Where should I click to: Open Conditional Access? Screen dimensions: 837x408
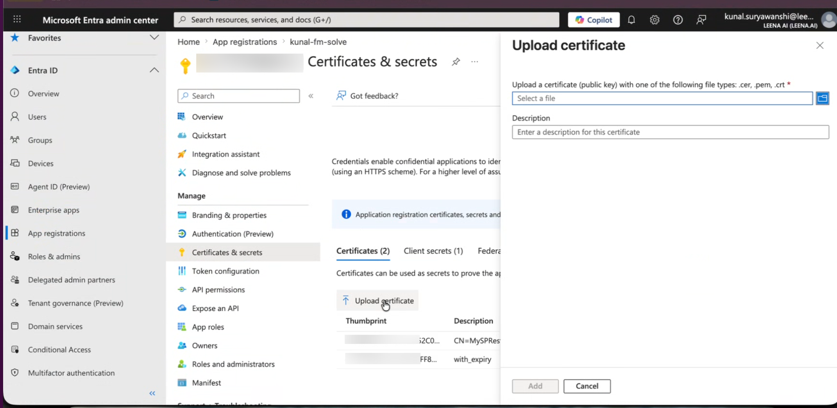click(59, 349)
